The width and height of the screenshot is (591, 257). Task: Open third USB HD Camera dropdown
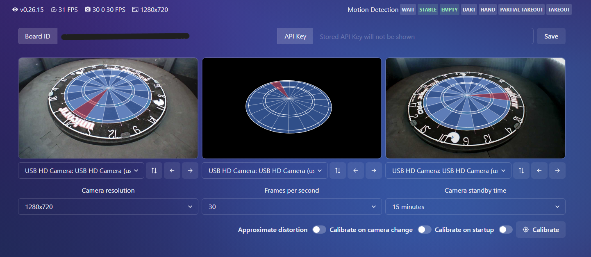(448, 171)
